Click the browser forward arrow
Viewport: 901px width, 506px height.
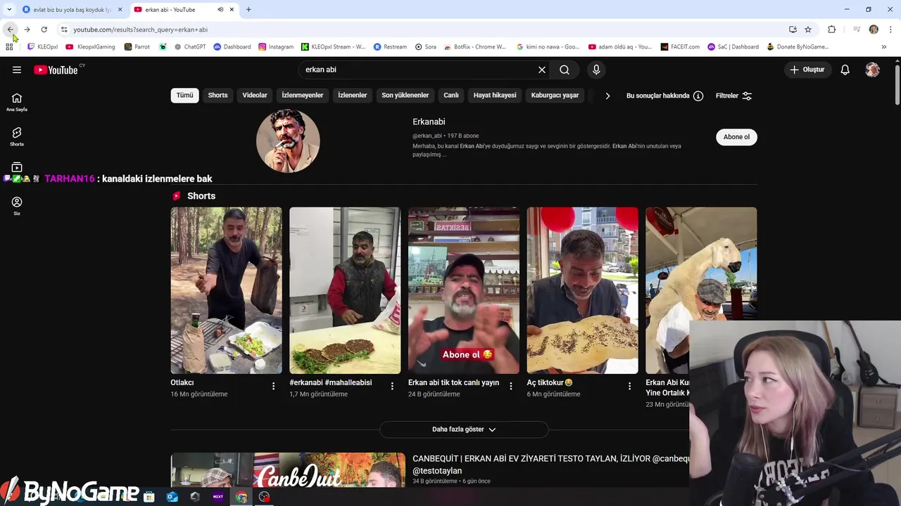[27, 30]
